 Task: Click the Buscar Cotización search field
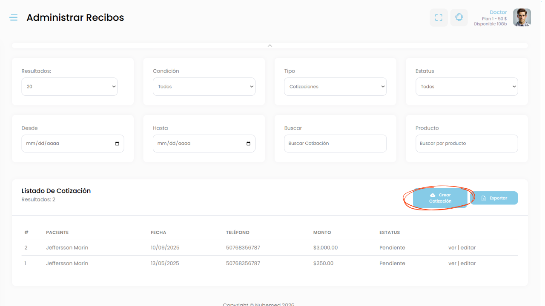point(335,144)
